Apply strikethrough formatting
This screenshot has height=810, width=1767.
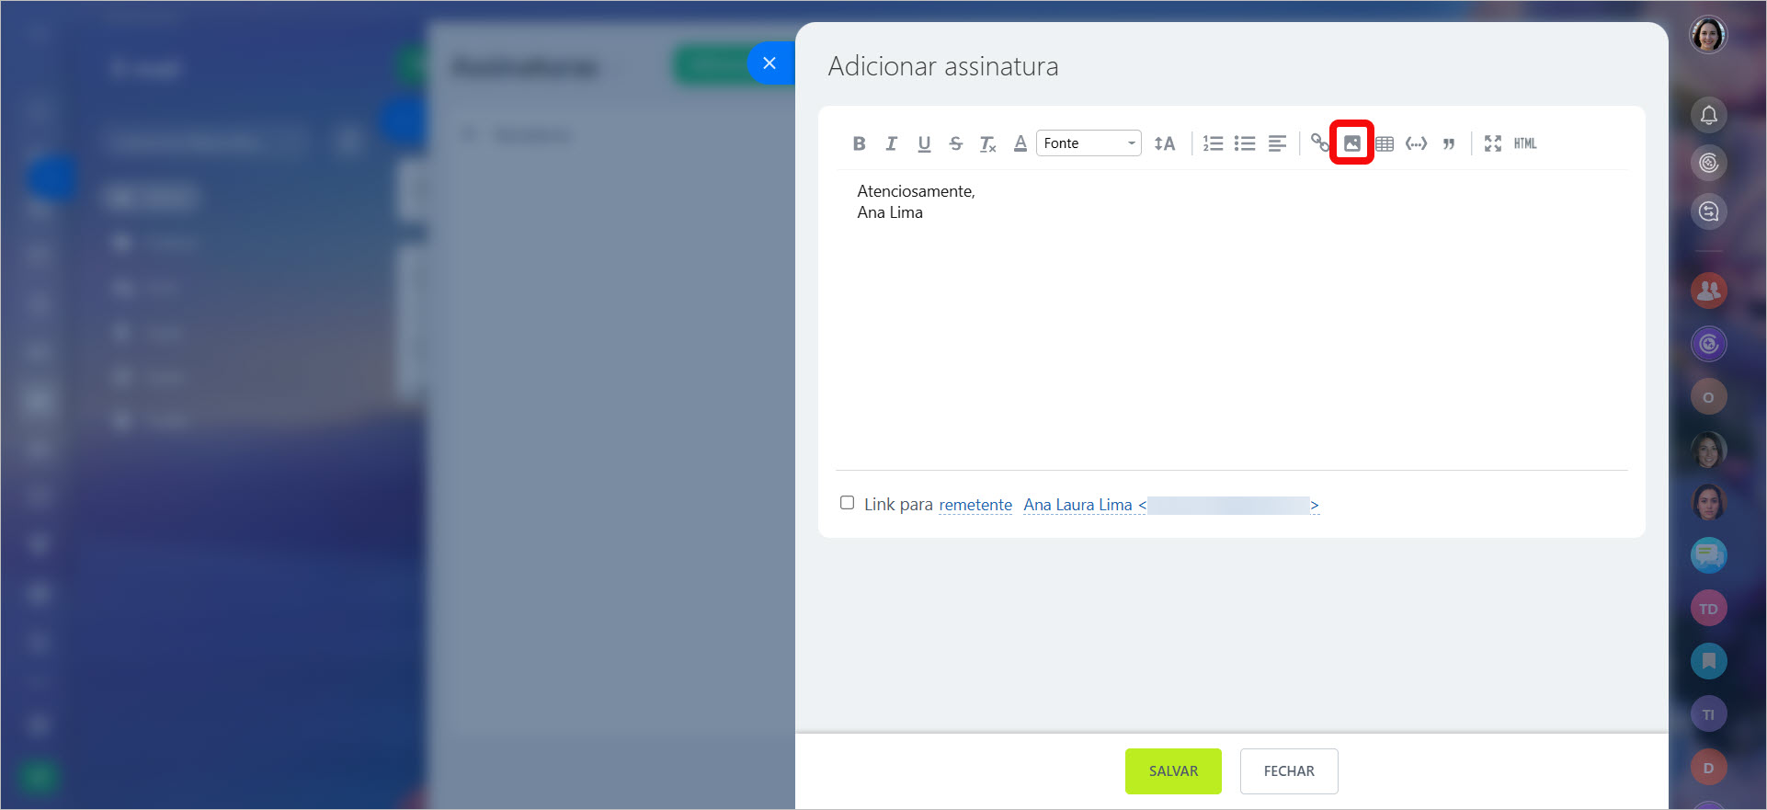(956, 143)
